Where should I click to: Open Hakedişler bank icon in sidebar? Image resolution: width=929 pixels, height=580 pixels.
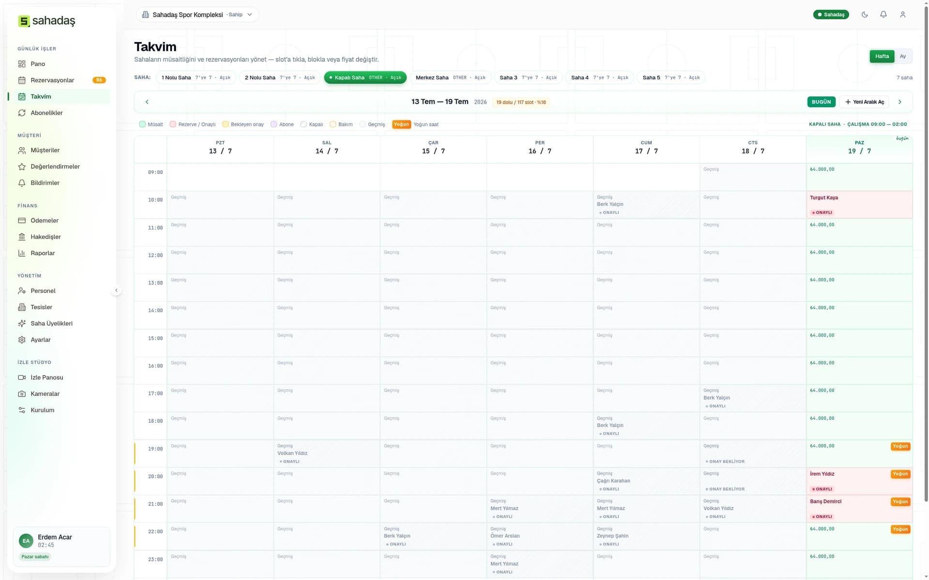click(22, 237)
